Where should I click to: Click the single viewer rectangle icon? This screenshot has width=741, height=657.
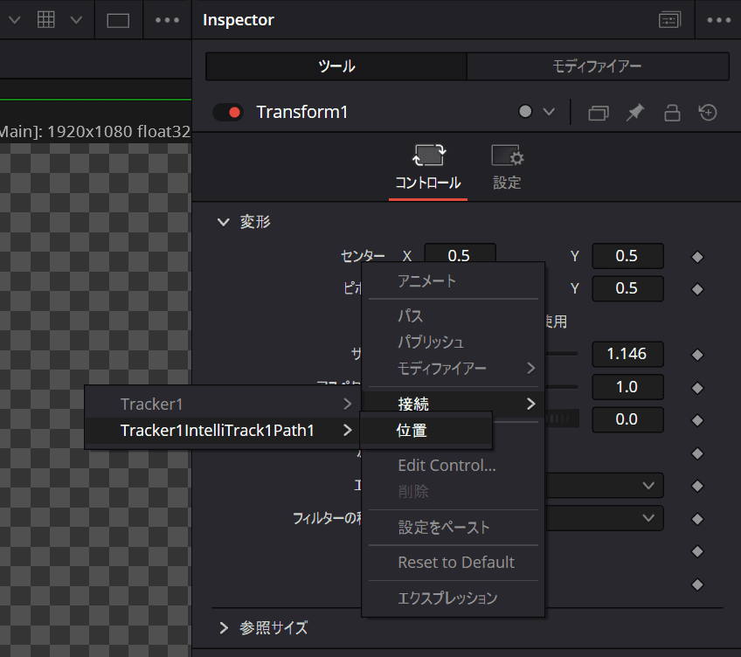point(118,21)
